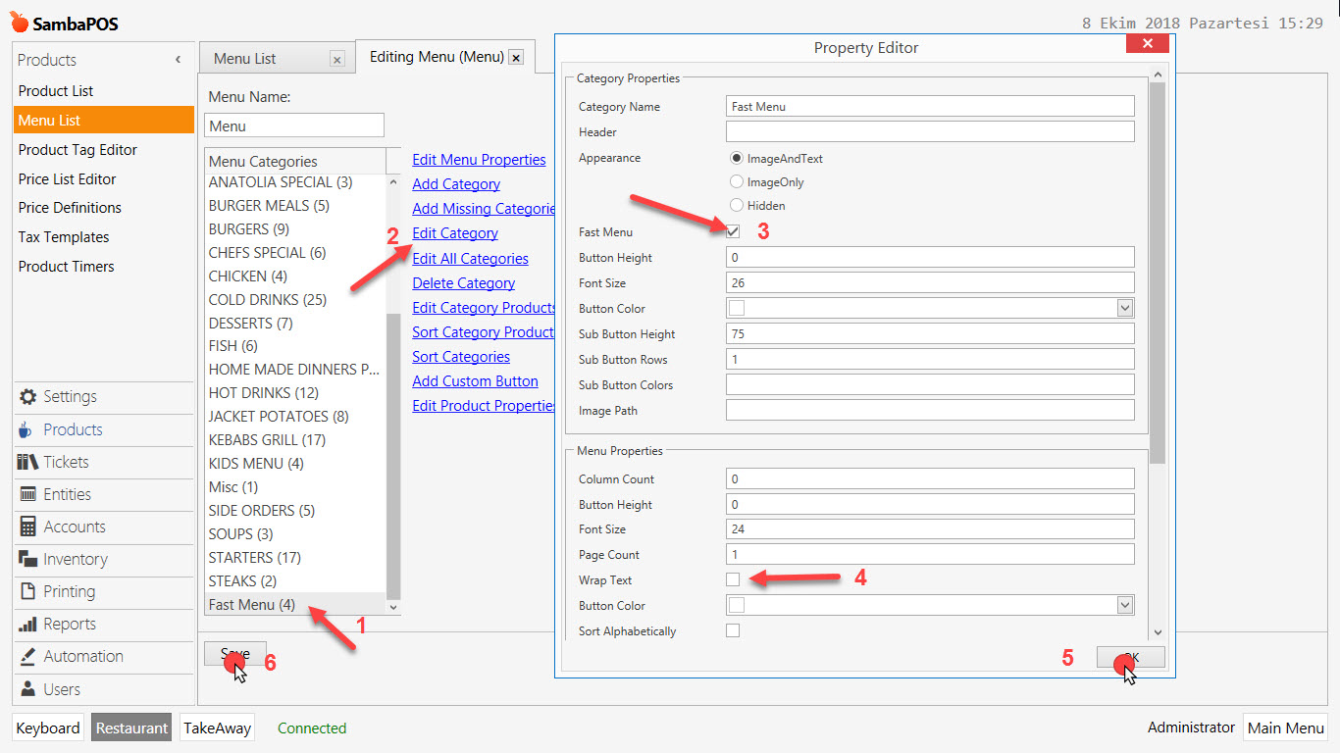Switch to the Menu List tab
1340x753 pixels.
point(245,59)
